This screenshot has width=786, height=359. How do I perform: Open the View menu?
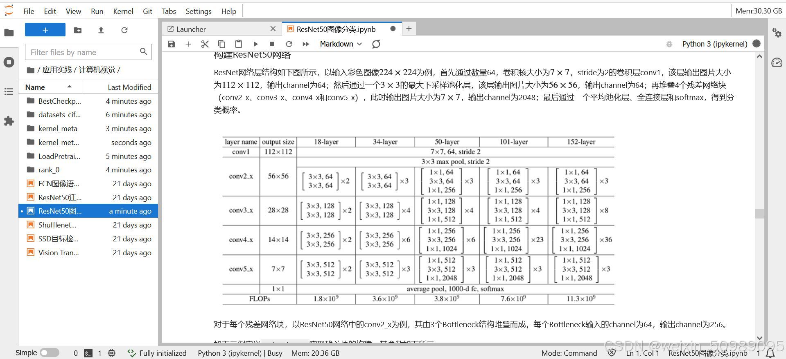point(73,11)
